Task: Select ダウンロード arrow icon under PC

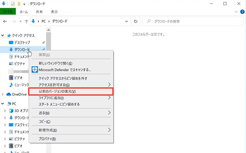Action: [11, 118]
